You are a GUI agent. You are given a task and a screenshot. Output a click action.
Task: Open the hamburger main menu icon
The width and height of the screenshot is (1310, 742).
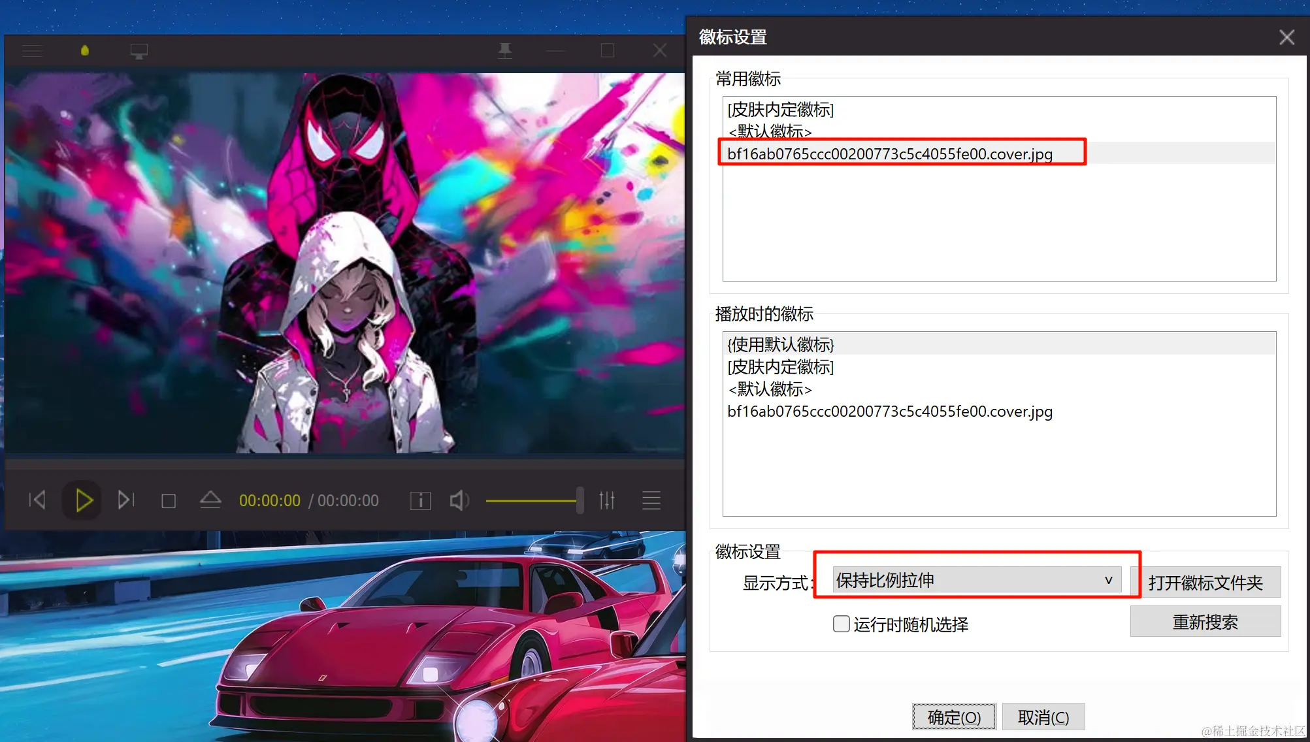coord(32,51)
